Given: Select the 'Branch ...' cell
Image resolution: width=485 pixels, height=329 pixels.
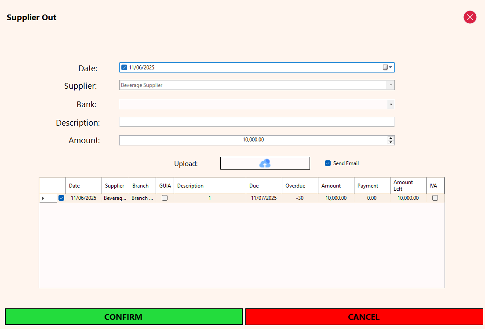Looking at the screenshot, I should pos(142,198).
